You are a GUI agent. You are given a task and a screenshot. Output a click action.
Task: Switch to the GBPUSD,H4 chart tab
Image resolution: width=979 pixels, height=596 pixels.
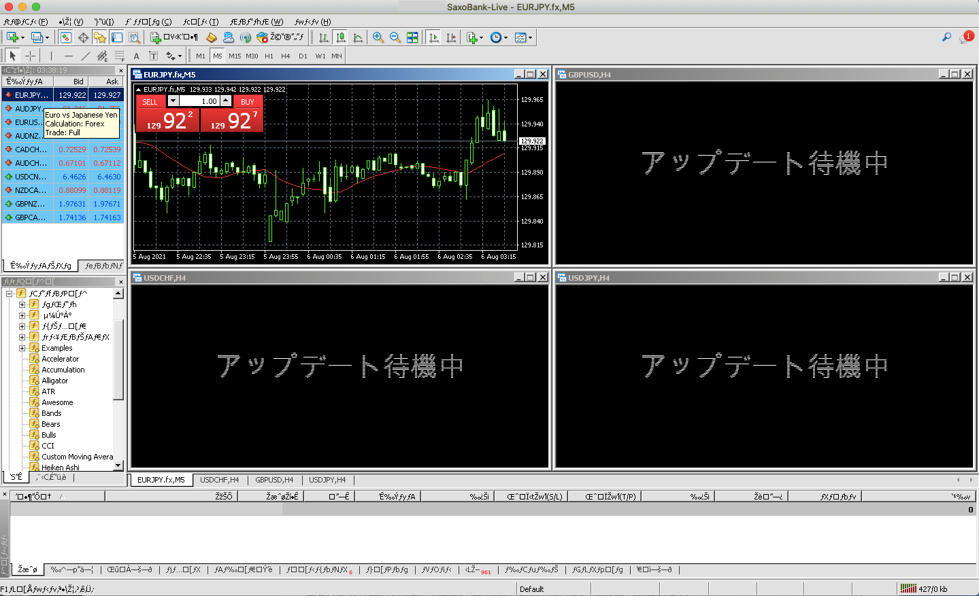point(274,480)
